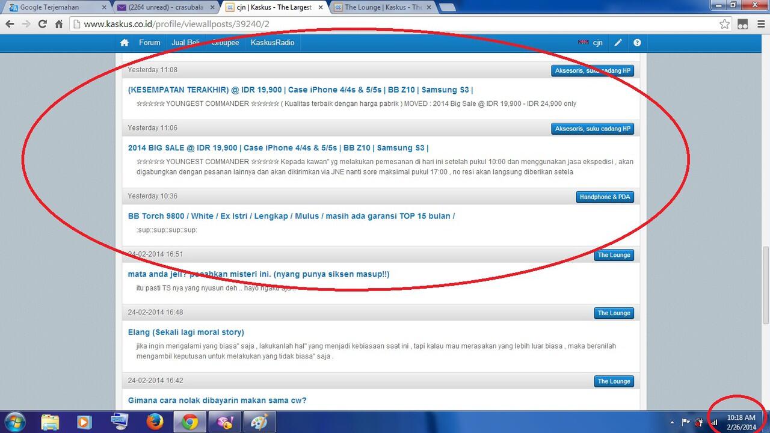The image size is (770, 433).
Task: Open the Forum menu
Action: (150, 43)
